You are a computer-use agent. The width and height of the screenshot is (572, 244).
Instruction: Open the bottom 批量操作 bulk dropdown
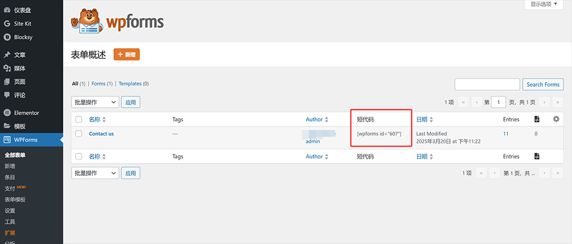95,173
